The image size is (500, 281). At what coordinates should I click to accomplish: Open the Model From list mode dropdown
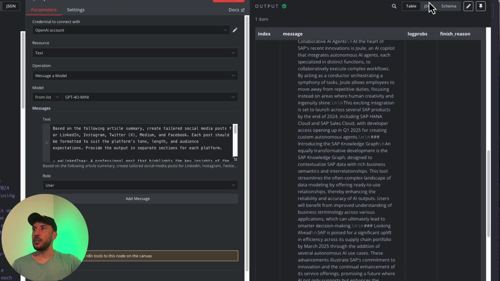coord(47,97)
